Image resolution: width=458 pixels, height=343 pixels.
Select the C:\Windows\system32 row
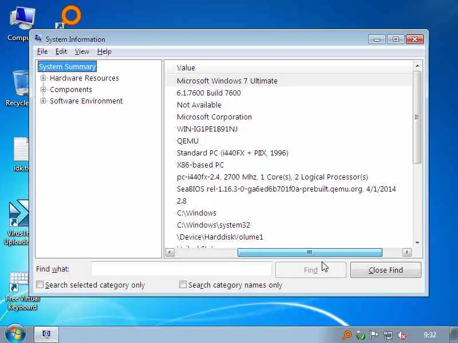pyautogui.click(x=289, y=225)
